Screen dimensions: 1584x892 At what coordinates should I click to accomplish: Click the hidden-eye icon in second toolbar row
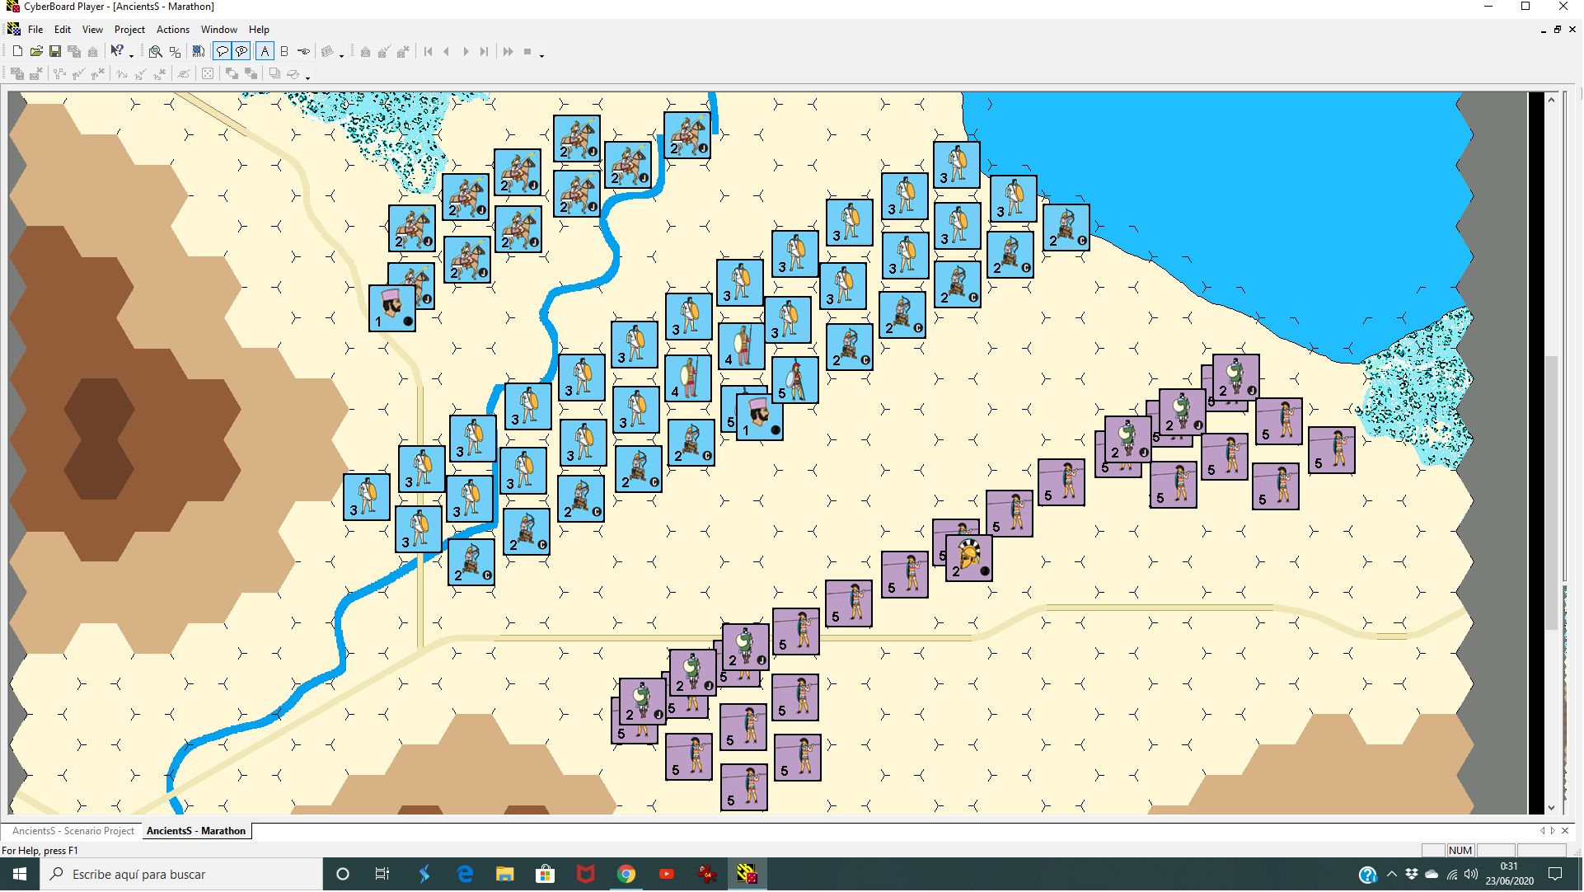184,73
